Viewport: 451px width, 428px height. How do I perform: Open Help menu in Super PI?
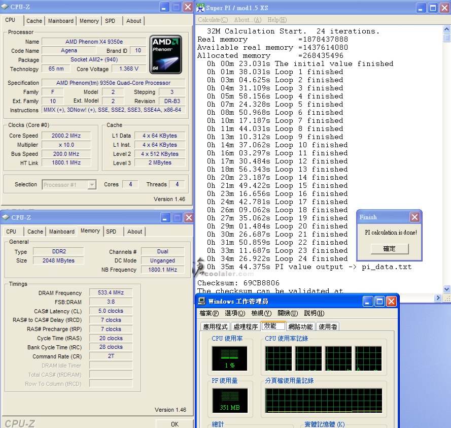click(x=277, y=20)
